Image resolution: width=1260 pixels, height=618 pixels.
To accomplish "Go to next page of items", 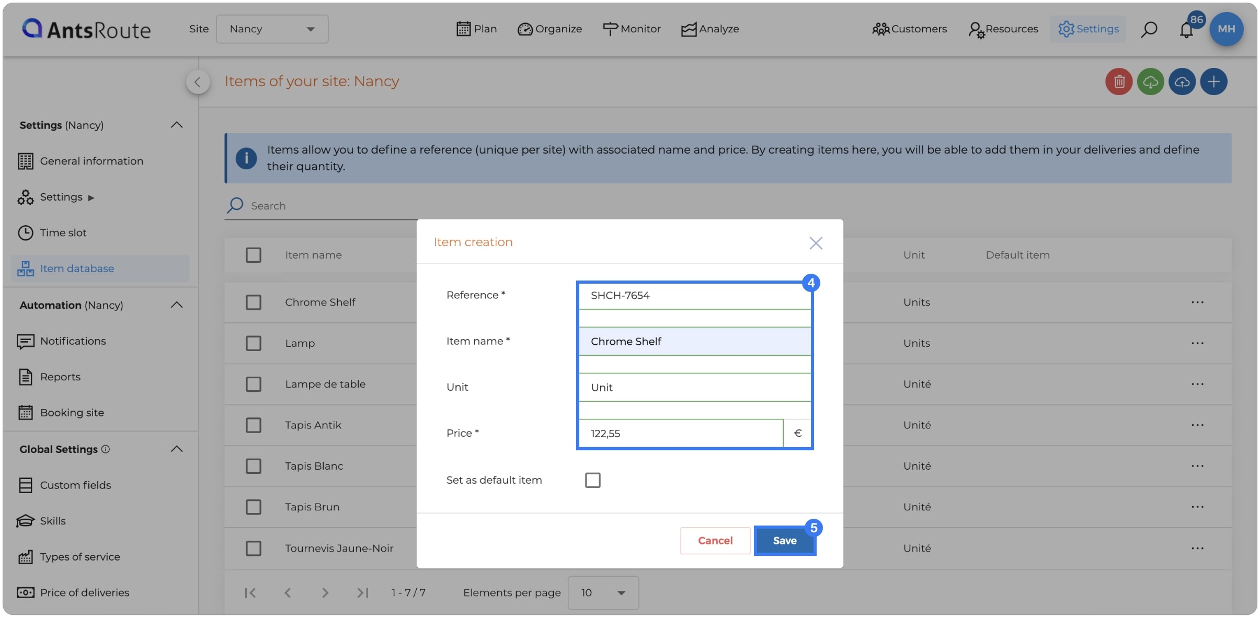I will click(x=325, y=592).
